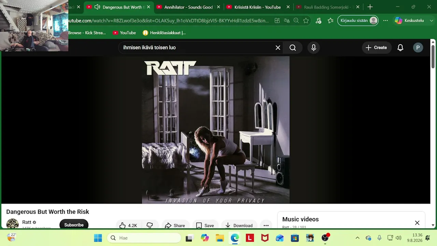Viewport: 437px width, 246px height.
Task: Click the zoom magnifier icon in address bar
Action: coord(296,20)
